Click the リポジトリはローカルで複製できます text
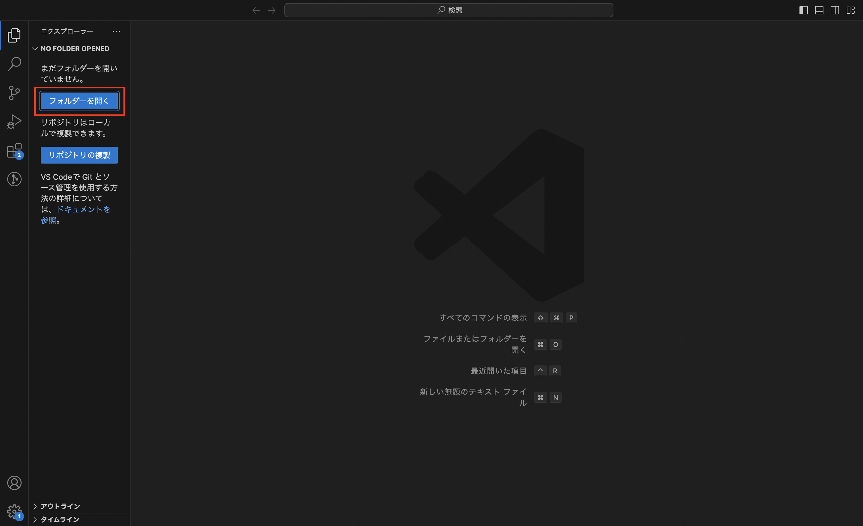The width and height of the screenshot is (863, 526). click(76, 128)
